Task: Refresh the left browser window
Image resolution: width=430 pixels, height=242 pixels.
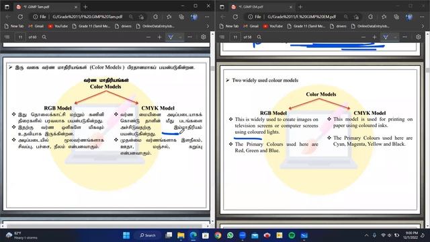Action: coord(20,17)
